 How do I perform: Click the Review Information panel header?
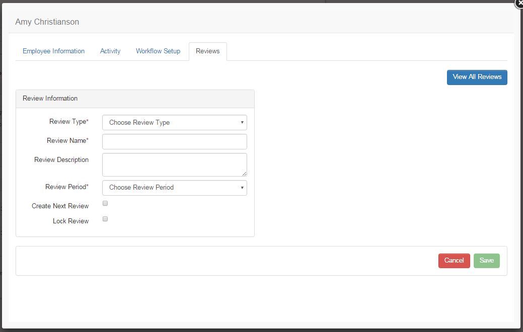coord(135,99)
